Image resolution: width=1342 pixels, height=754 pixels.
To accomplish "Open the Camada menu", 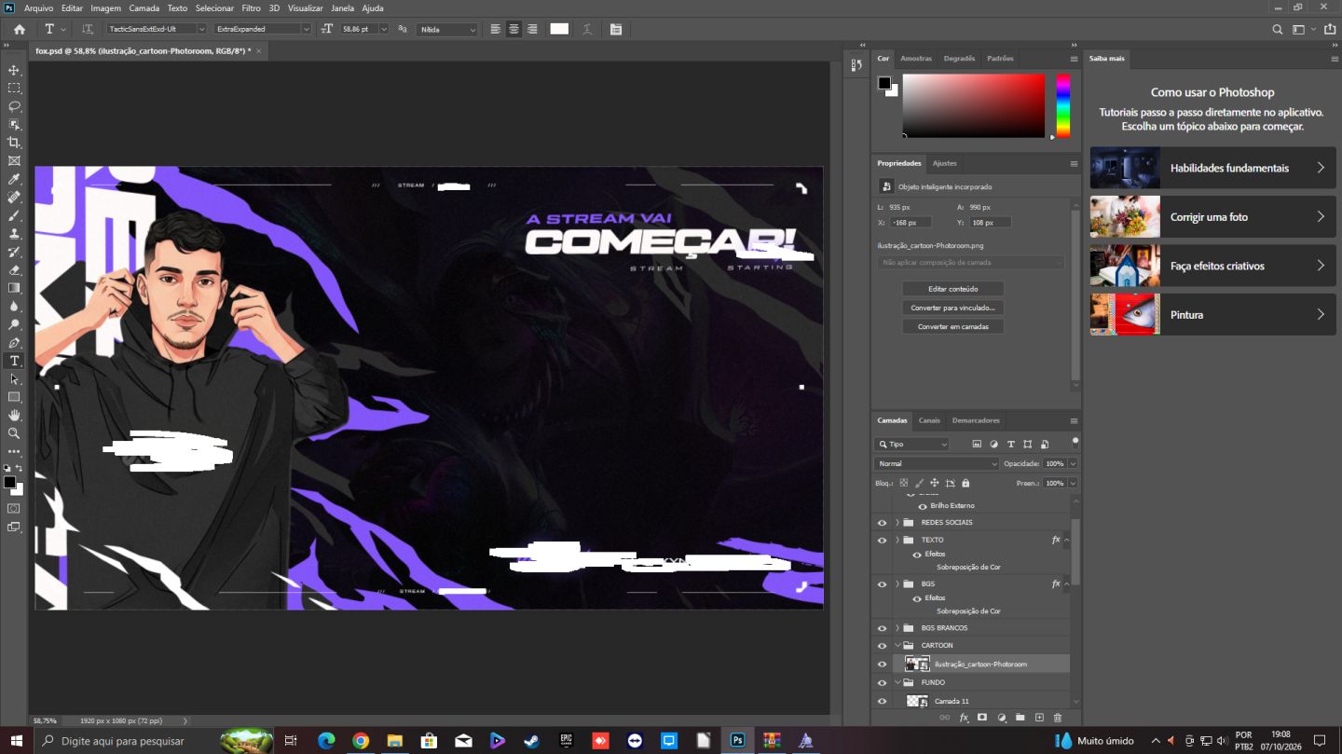I will point(144,7).
